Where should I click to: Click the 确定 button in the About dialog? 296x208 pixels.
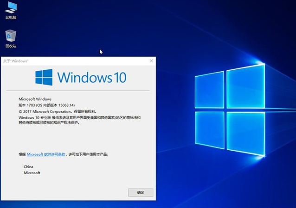141,192
